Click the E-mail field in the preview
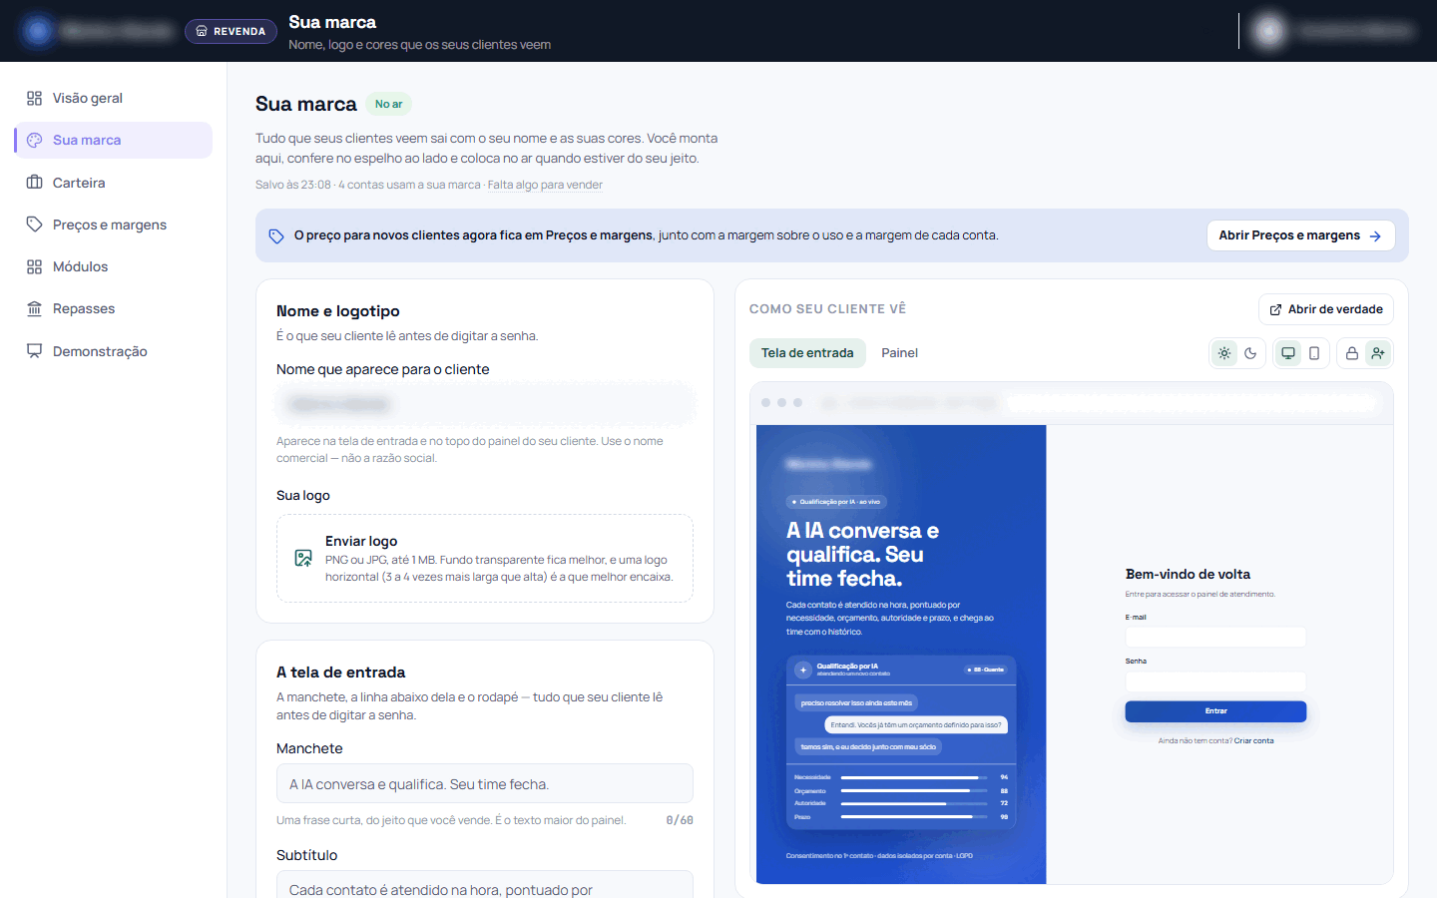Screen dimensions: 1437x898 pos(1215,638)
